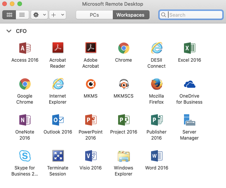The image size is (226, 188).
Task: Open the gear settings dropdown arrow
Action: point(44,15)
